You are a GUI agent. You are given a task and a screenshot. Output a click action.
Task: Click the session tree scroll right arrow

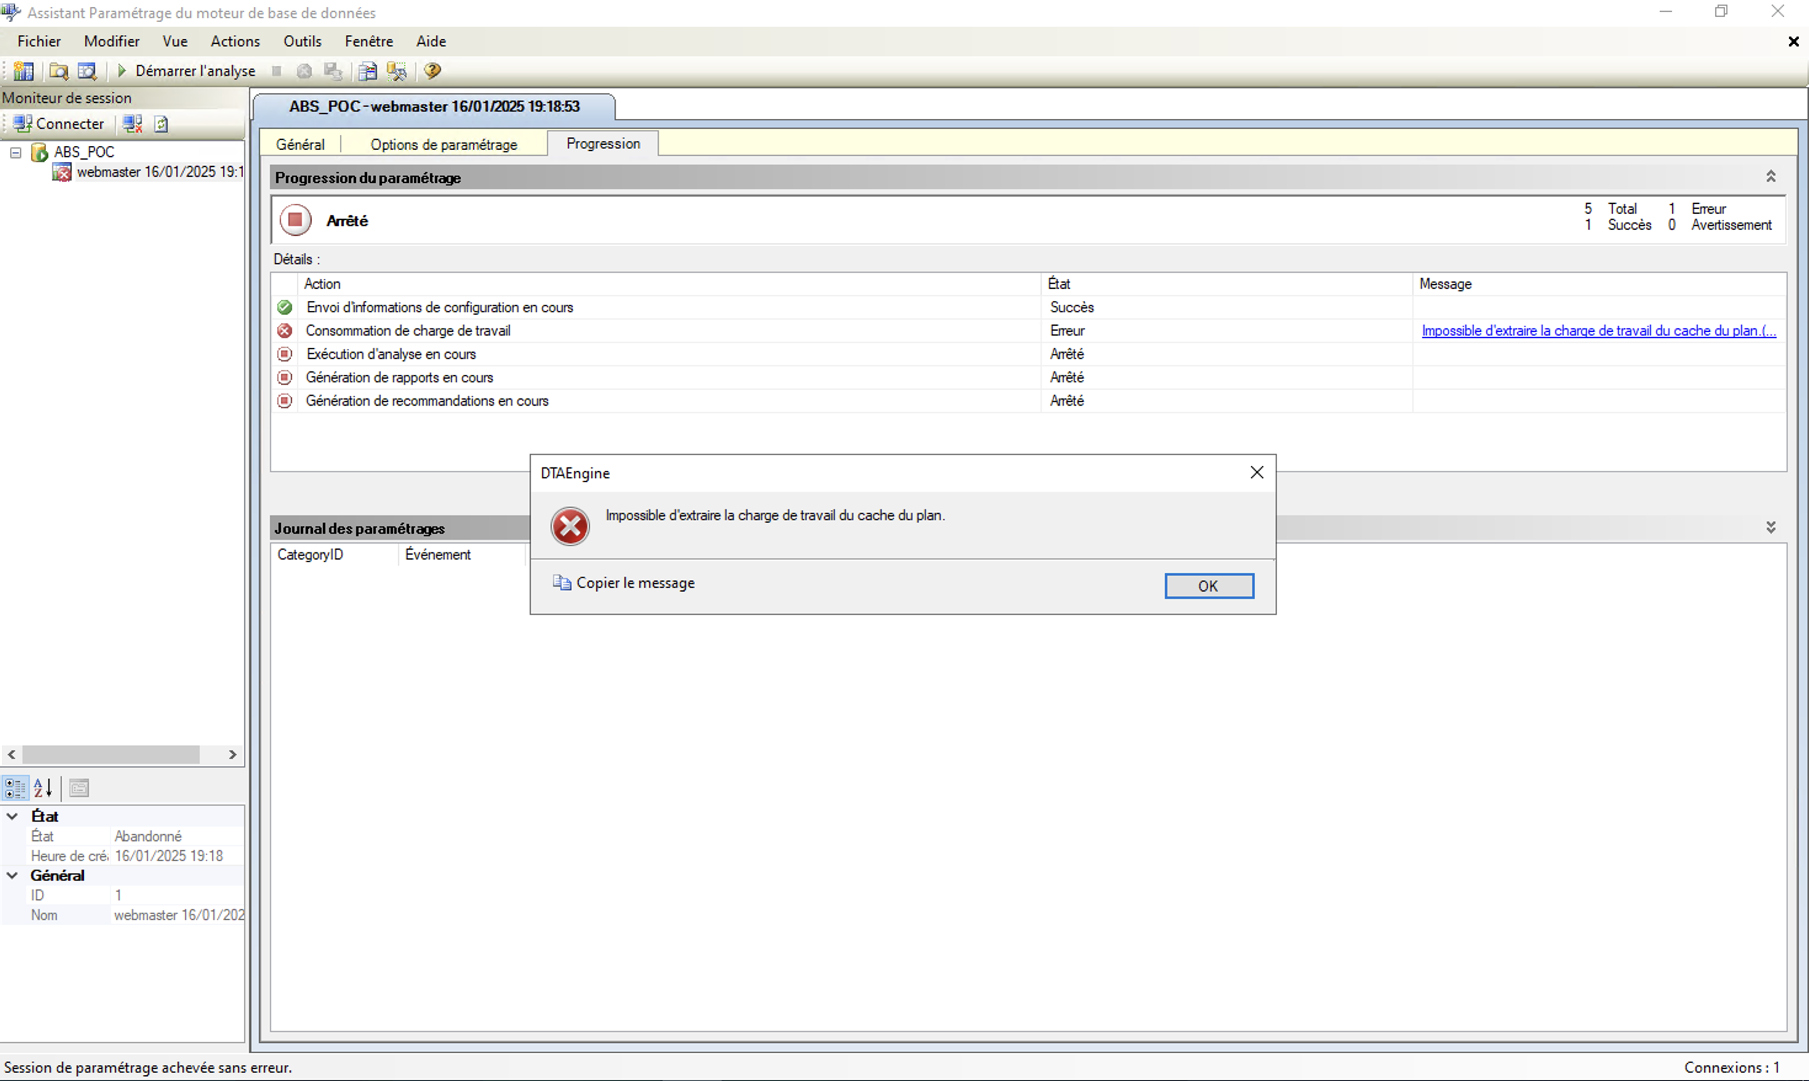[232, 755]
